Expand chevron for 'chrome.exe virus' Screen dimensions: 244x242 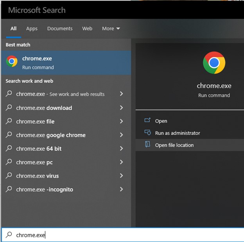[121, 176]
